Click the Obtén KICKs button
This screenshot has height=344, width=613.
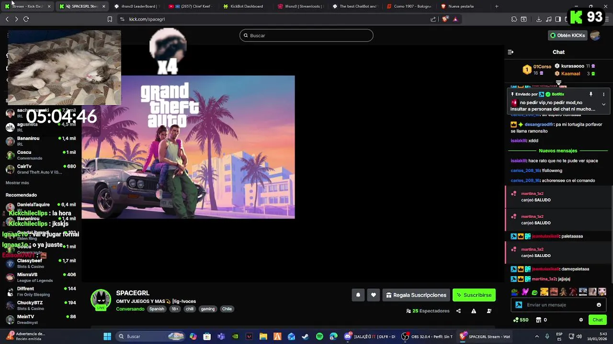[x=568, y=35]
